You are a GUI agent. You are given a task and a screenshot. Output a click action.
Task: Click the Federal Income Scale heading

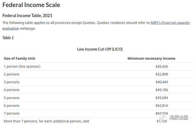[31, 5]
